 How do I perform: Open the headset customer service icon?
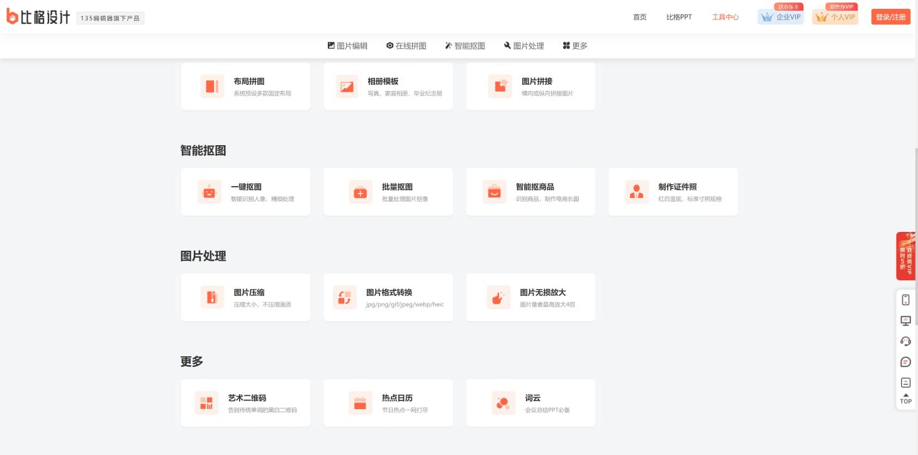pyautogui.click(x=906, y=341)
